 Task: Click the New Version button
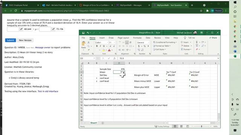coord(25,40)
